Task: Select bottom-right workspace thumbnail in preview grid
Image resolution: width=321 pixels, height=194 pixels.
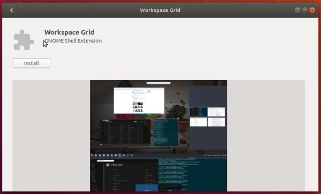Action: pyautogui.click(x=216, y=122)
